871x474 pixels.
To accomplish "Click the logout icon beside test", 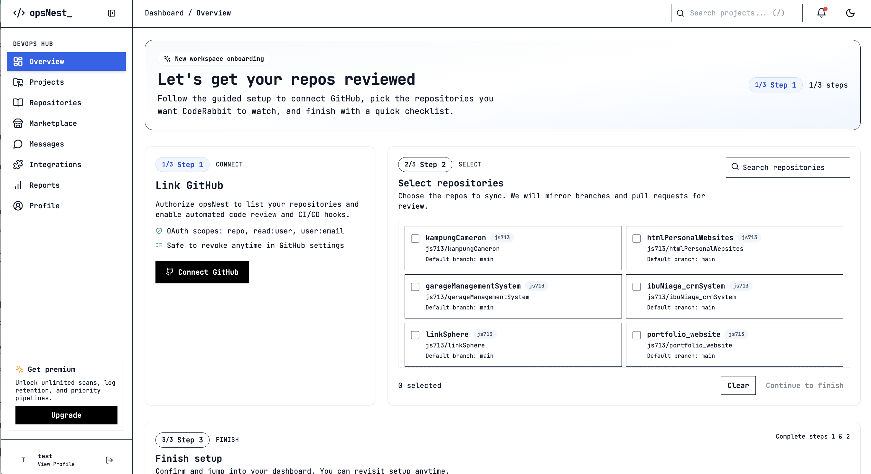I will [109, 460].
